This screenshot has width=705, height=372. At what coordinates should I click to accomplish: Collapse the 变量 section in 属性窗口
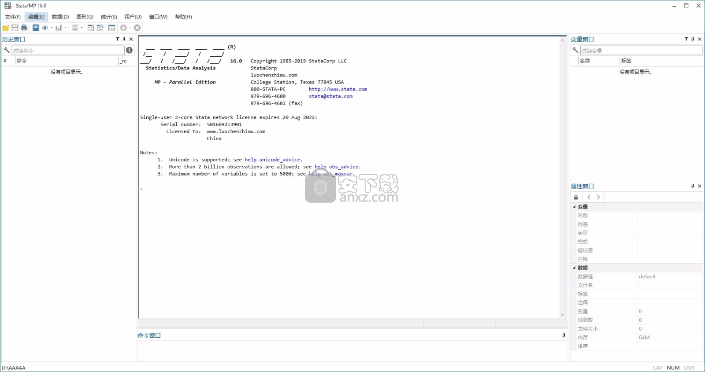[x=574, y=207]
